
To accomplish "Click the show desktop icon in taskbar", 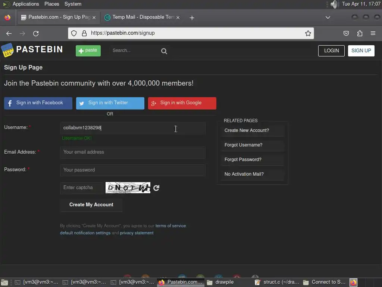I will pos(4,283).
